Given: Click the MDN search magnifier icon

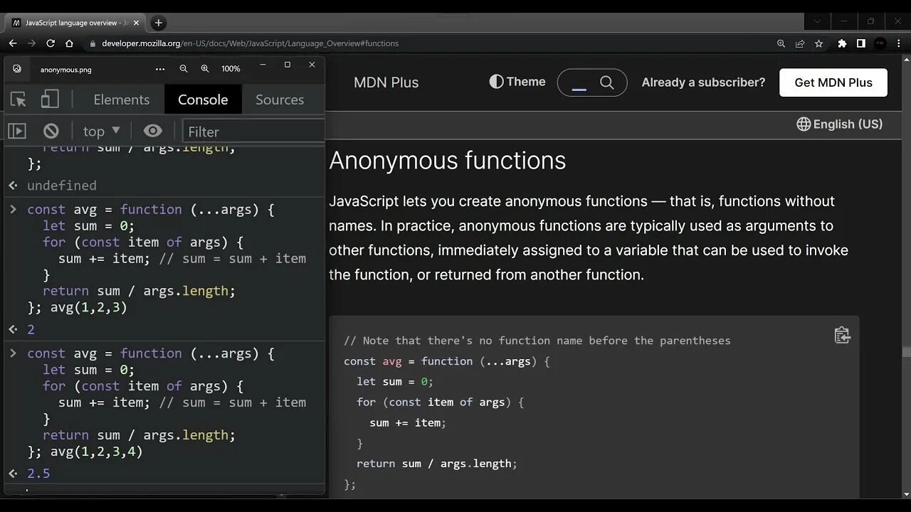Looking at the screenshot, I should pos(606,82).
